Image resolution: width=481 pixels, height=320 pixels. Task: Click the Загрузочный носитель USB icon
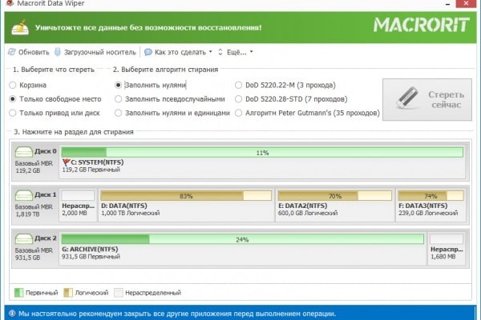pos(58,52)
